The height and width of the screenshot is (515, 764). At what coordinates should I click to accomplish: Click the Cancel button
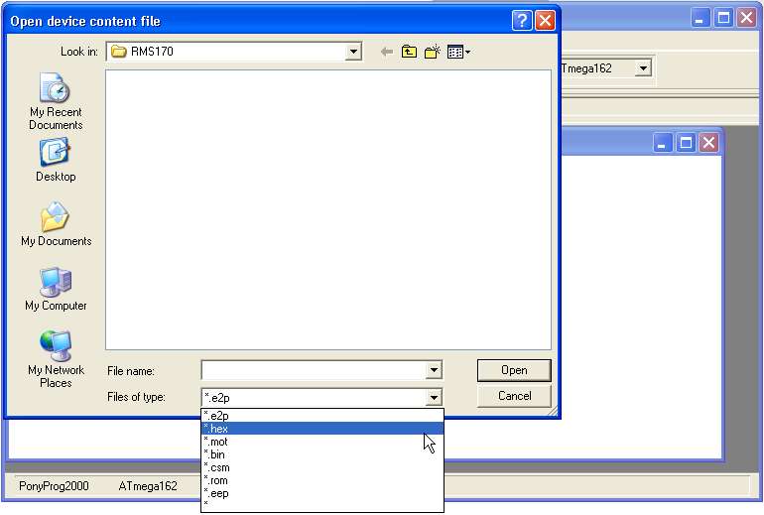[x=514, y=396]
